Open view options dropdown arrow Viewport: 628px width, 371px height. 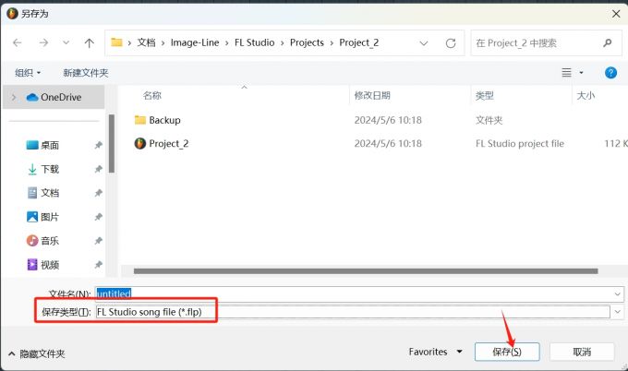point(581,72)
